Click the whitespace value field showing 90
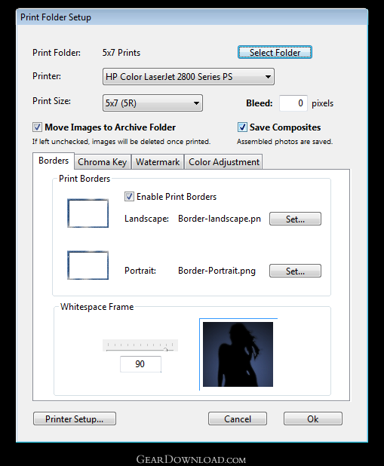The width and height of the screenshot is (384, 466). (140, 364)
